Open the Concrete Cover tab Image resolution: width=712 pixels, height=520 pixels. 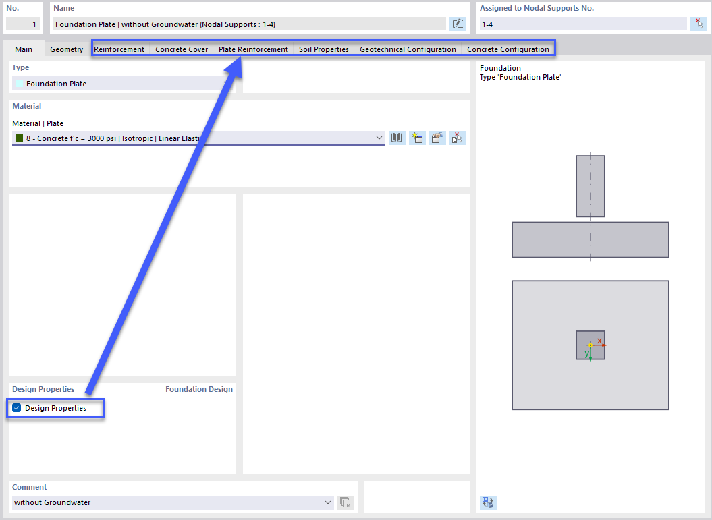pos(182,49)
